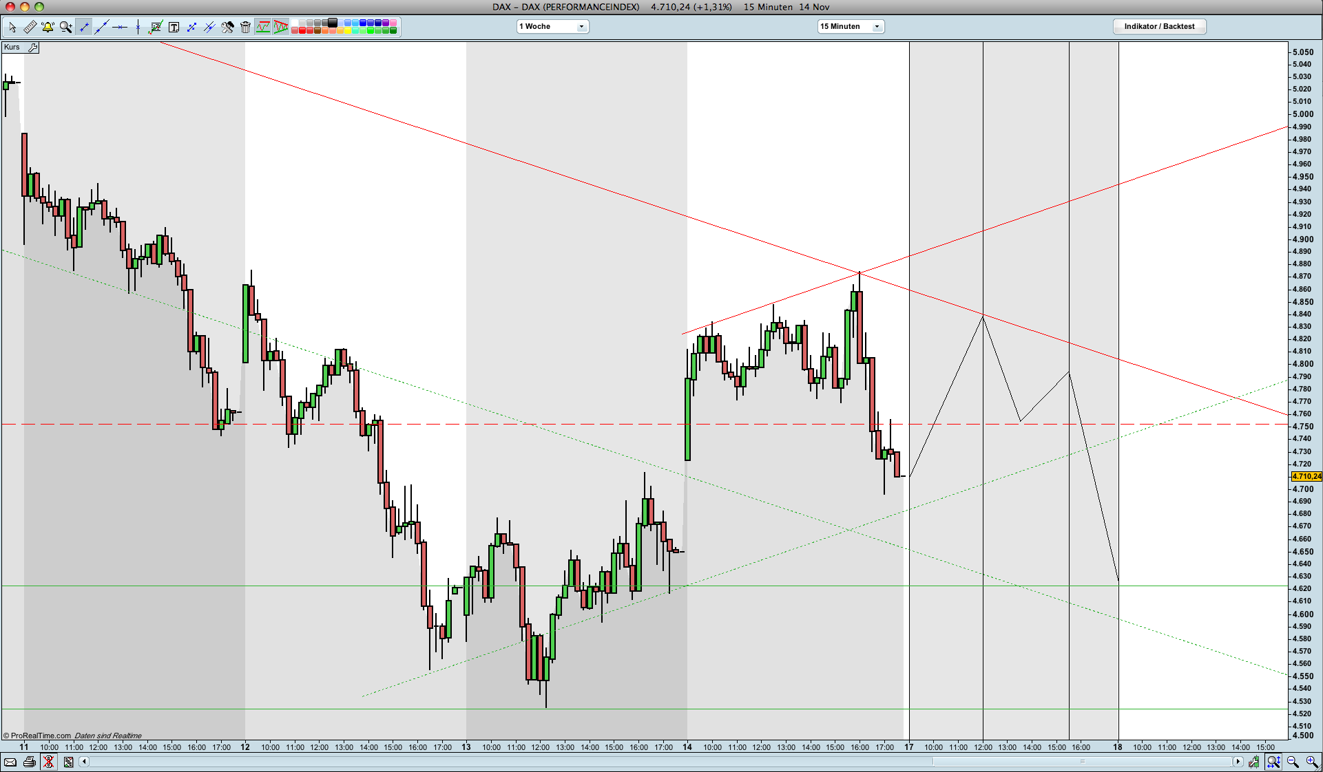Viewport: 1323px width, 772px height.
Task: Click the envelope mail icon
Action: coord(10,762)
